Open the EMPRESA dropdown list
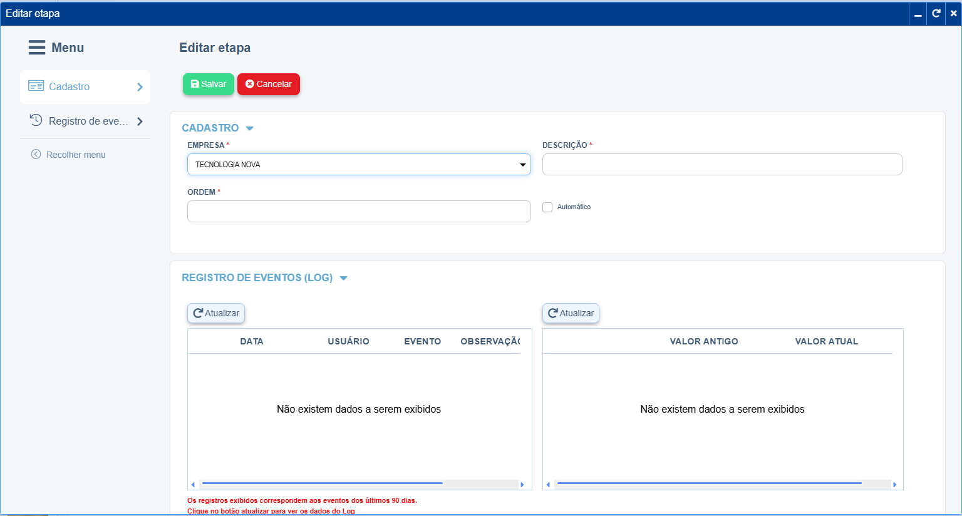 tap(522, 164)
